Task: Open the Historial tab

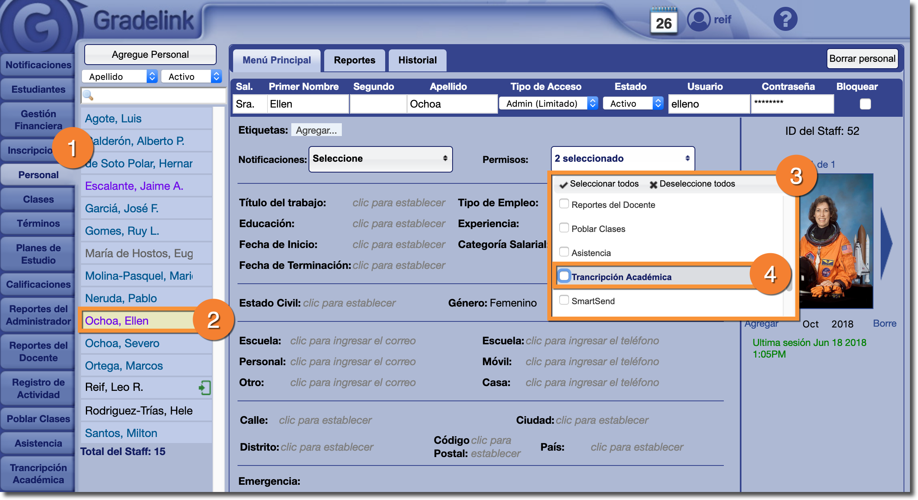Action: coord(417,60)
